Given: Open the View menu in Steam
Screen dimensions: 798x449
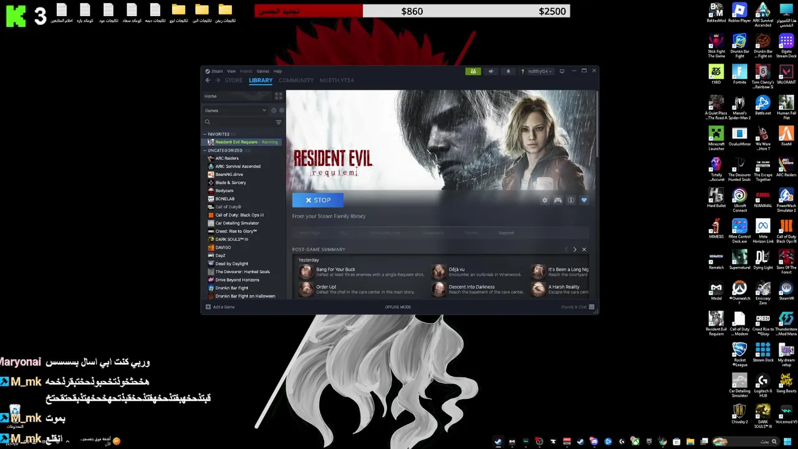Looking at the screenshot, I should tap(231, 71).
